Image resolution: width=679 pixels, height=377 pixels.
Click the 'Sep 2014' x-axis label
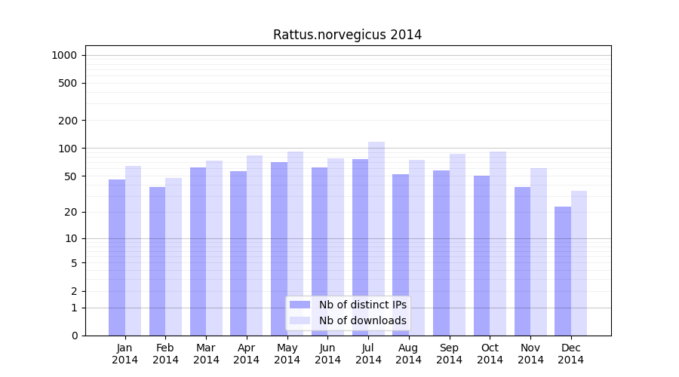click(x=449, y=354)
